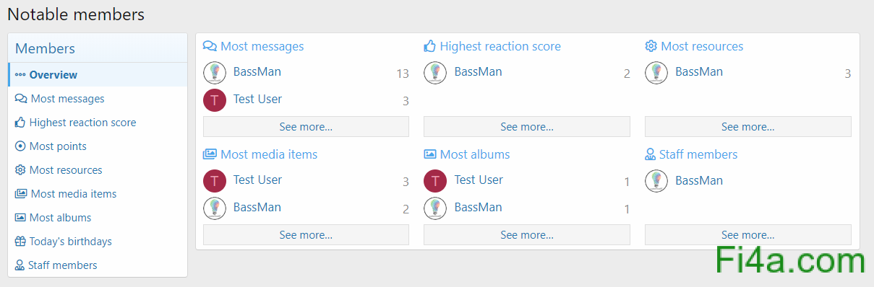Click See more under Highest reaction score
874x287 pixels.
[527, 127]
